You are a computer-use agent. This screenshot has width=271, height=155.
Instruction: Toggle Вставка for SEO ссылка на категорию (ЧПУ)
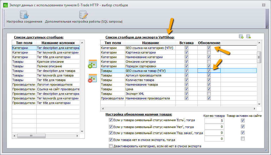[186, 48]
